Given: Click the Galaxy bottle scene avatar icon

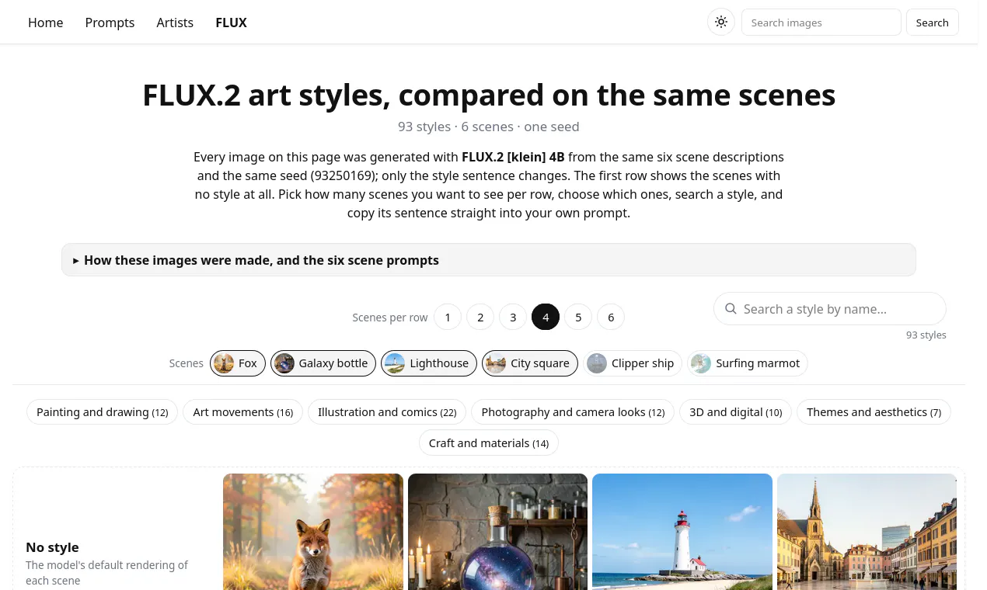Looking at the screenshot, I should tap(284, 363).
